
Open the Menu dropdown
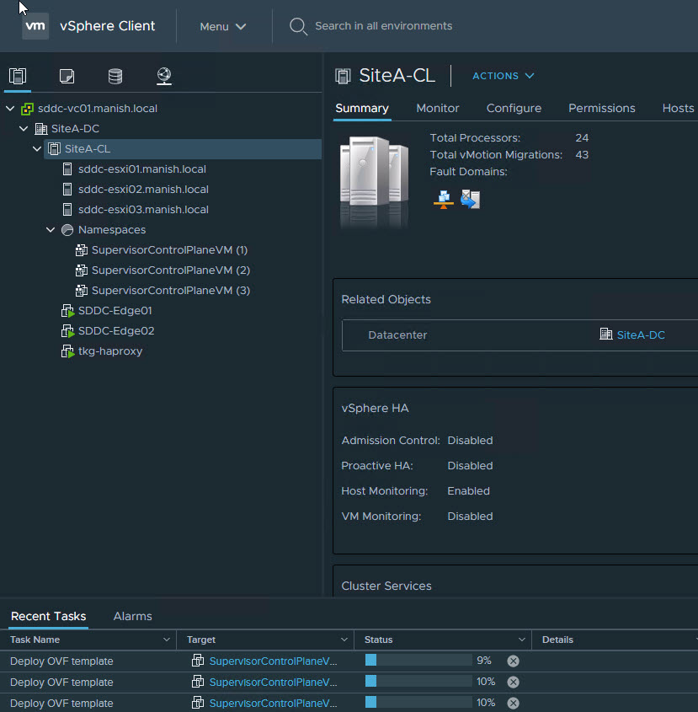tap(223, 26)
